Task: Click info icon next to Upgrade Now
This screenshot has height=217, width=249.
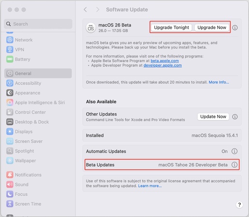Action: (x=235, y=27)
